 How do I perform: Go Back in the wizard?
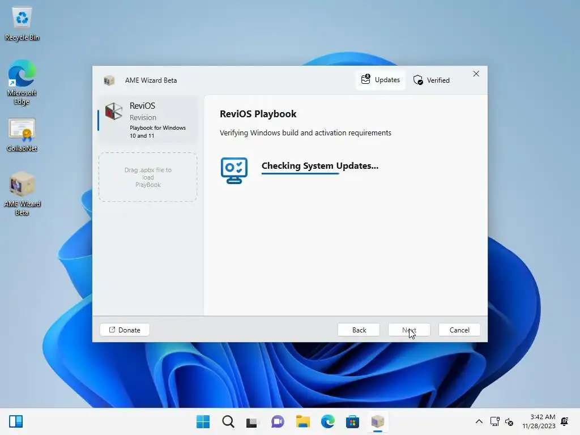pos(359,330)
